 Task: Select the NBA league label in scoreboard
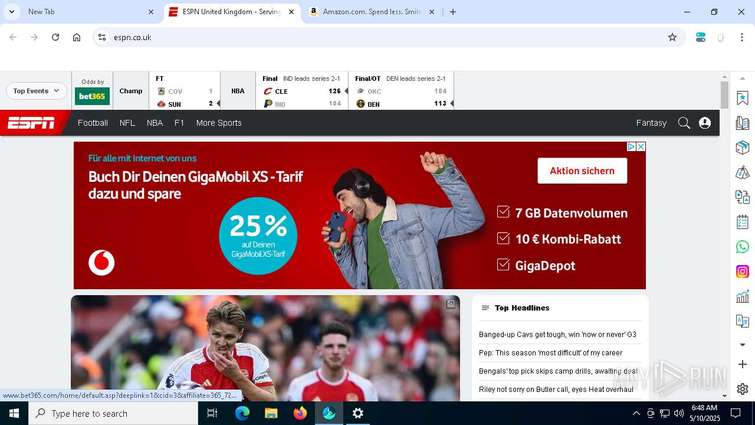click(238, 91)
